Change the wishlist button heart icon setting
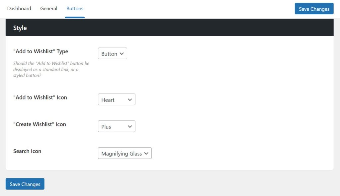 point(116,99)
